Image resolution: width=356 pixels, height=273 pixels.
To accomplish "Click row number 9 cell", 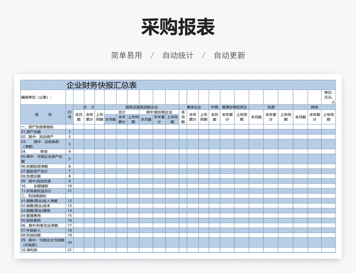I will pos(69,181).
